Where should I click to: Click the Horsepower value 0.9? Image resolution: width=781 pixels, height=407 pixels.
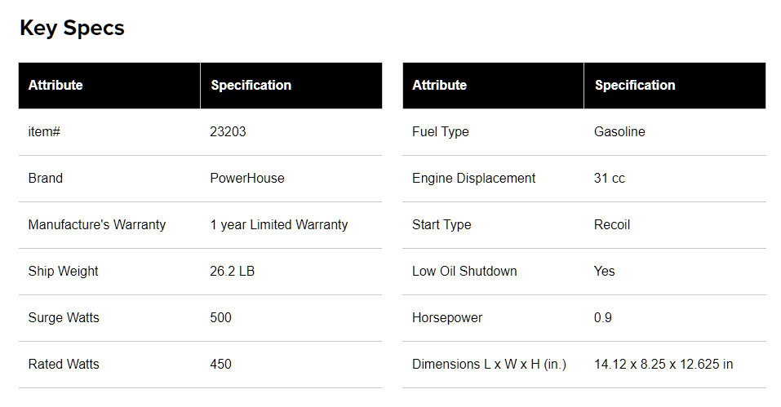tap(603, 317)
